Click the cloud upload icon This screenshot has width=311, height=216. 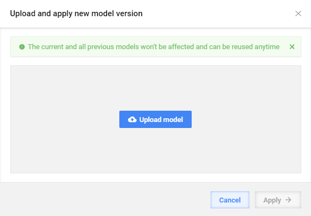pyautogui.click(x=132, y=119)
